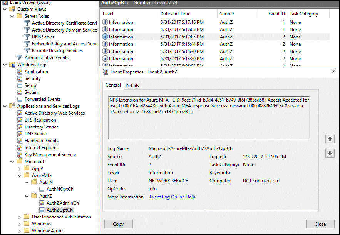This screenshot has height=235, width=340.
Task: Click the Close button in Event Properties
Action: pyautogui.click(x=320, y=224)
